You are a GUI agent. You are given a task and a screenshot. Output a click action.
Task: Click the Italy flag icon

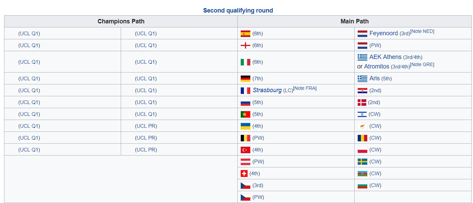click(x=245, y=62)
